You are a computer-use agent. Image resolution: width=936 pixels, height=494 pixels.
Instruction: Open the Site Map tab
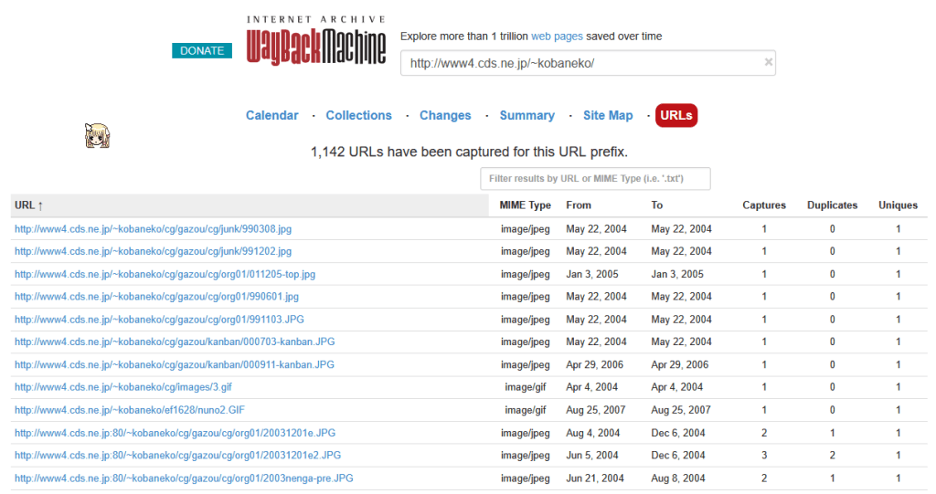[x=608, y=116]
